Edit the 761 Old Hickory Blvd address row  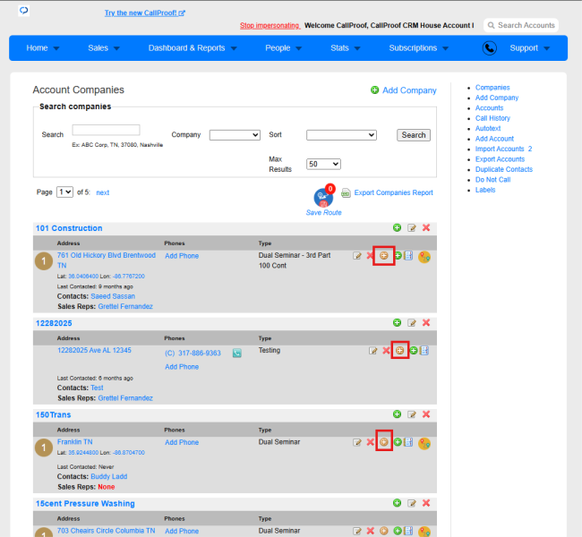point(357,256)
